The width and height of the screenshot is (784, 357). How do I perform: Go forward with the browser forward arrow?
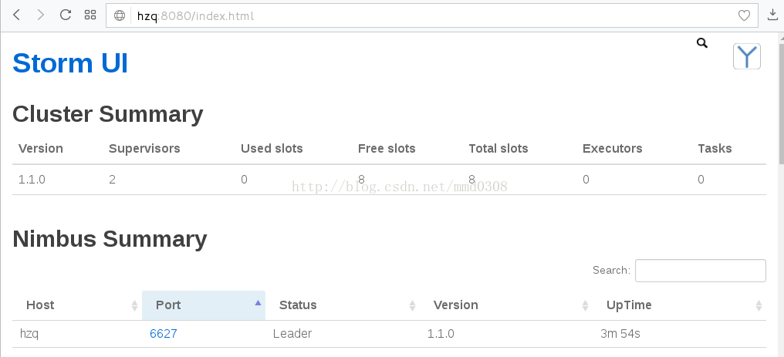(40, 15)
